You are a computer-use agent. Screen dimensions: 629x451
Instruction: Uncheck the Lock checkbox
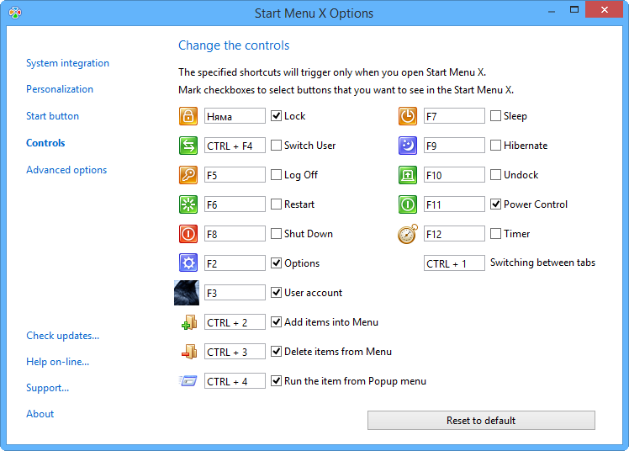[x=276, y=116]
